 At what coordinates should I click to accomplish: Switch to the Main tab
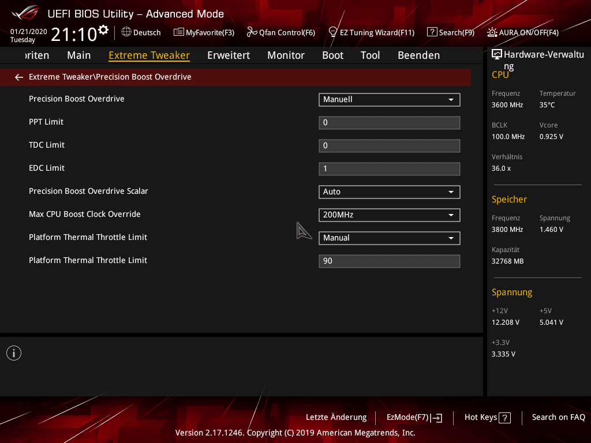point(78,55)
